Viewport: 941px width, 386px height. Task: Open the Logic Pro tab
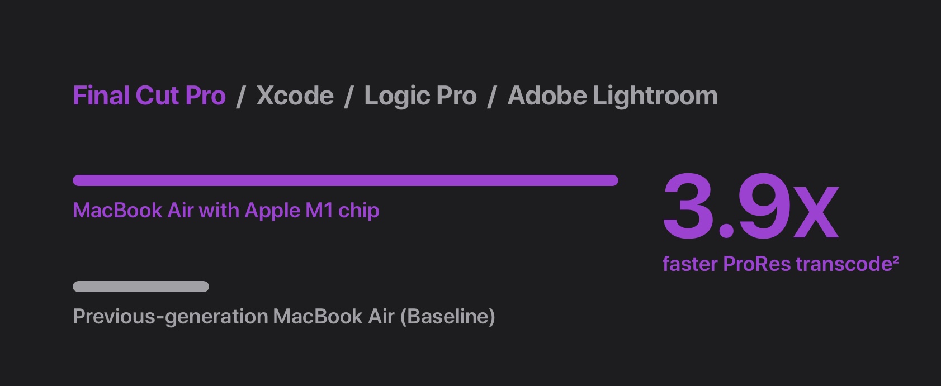tap(420, 96)
